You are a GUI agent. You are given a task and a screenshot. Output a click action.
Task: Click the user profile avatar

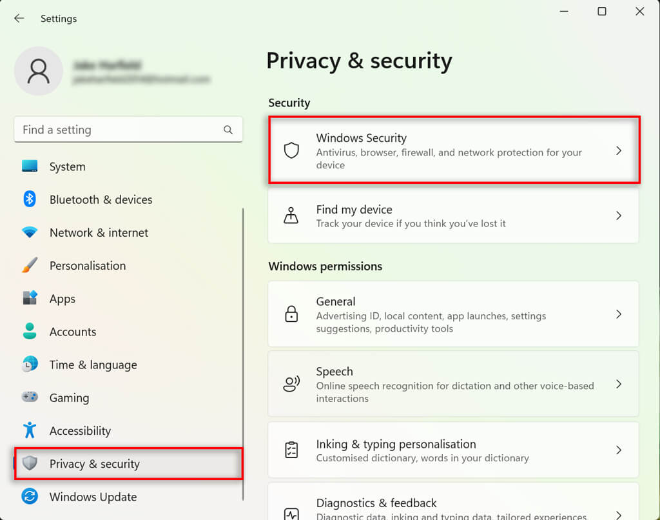(39, 72)
